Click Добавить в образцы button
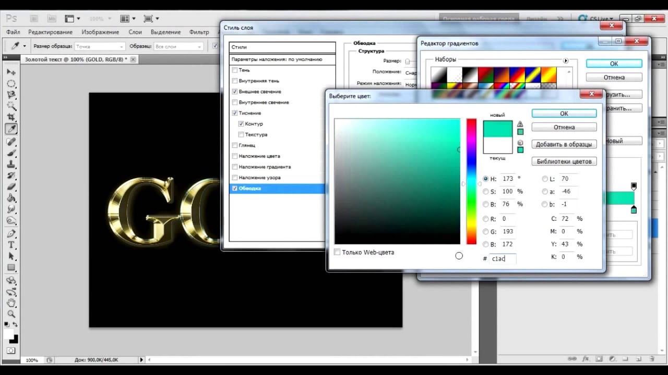 tap(564, 144)
